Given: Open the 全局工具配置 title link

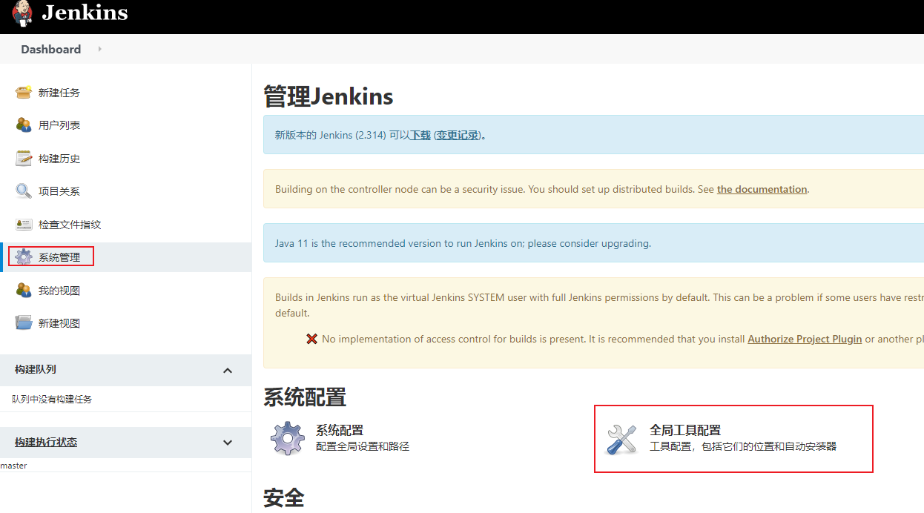Looking at the screenshot, I should 685,430.
